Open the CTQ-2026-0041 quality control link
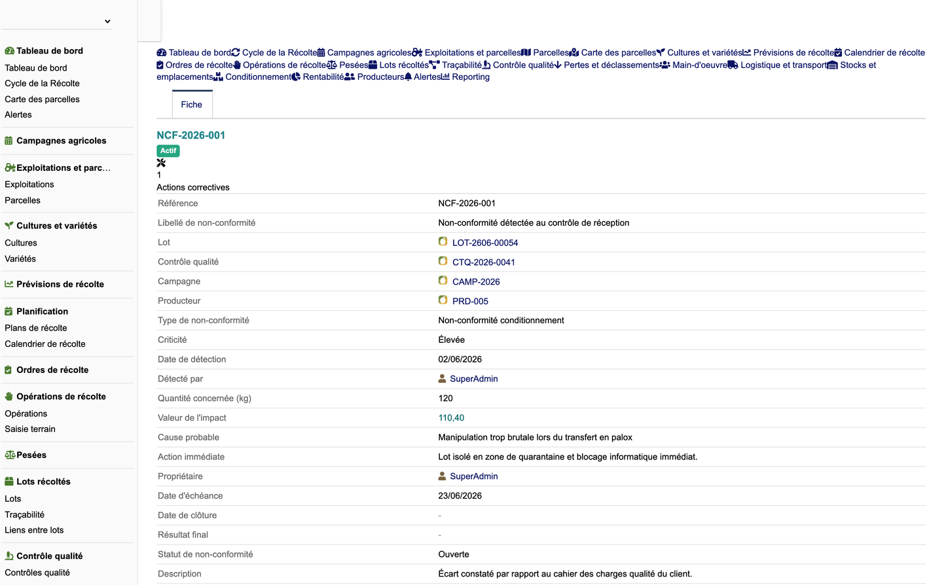 click(x=484, y=262)
